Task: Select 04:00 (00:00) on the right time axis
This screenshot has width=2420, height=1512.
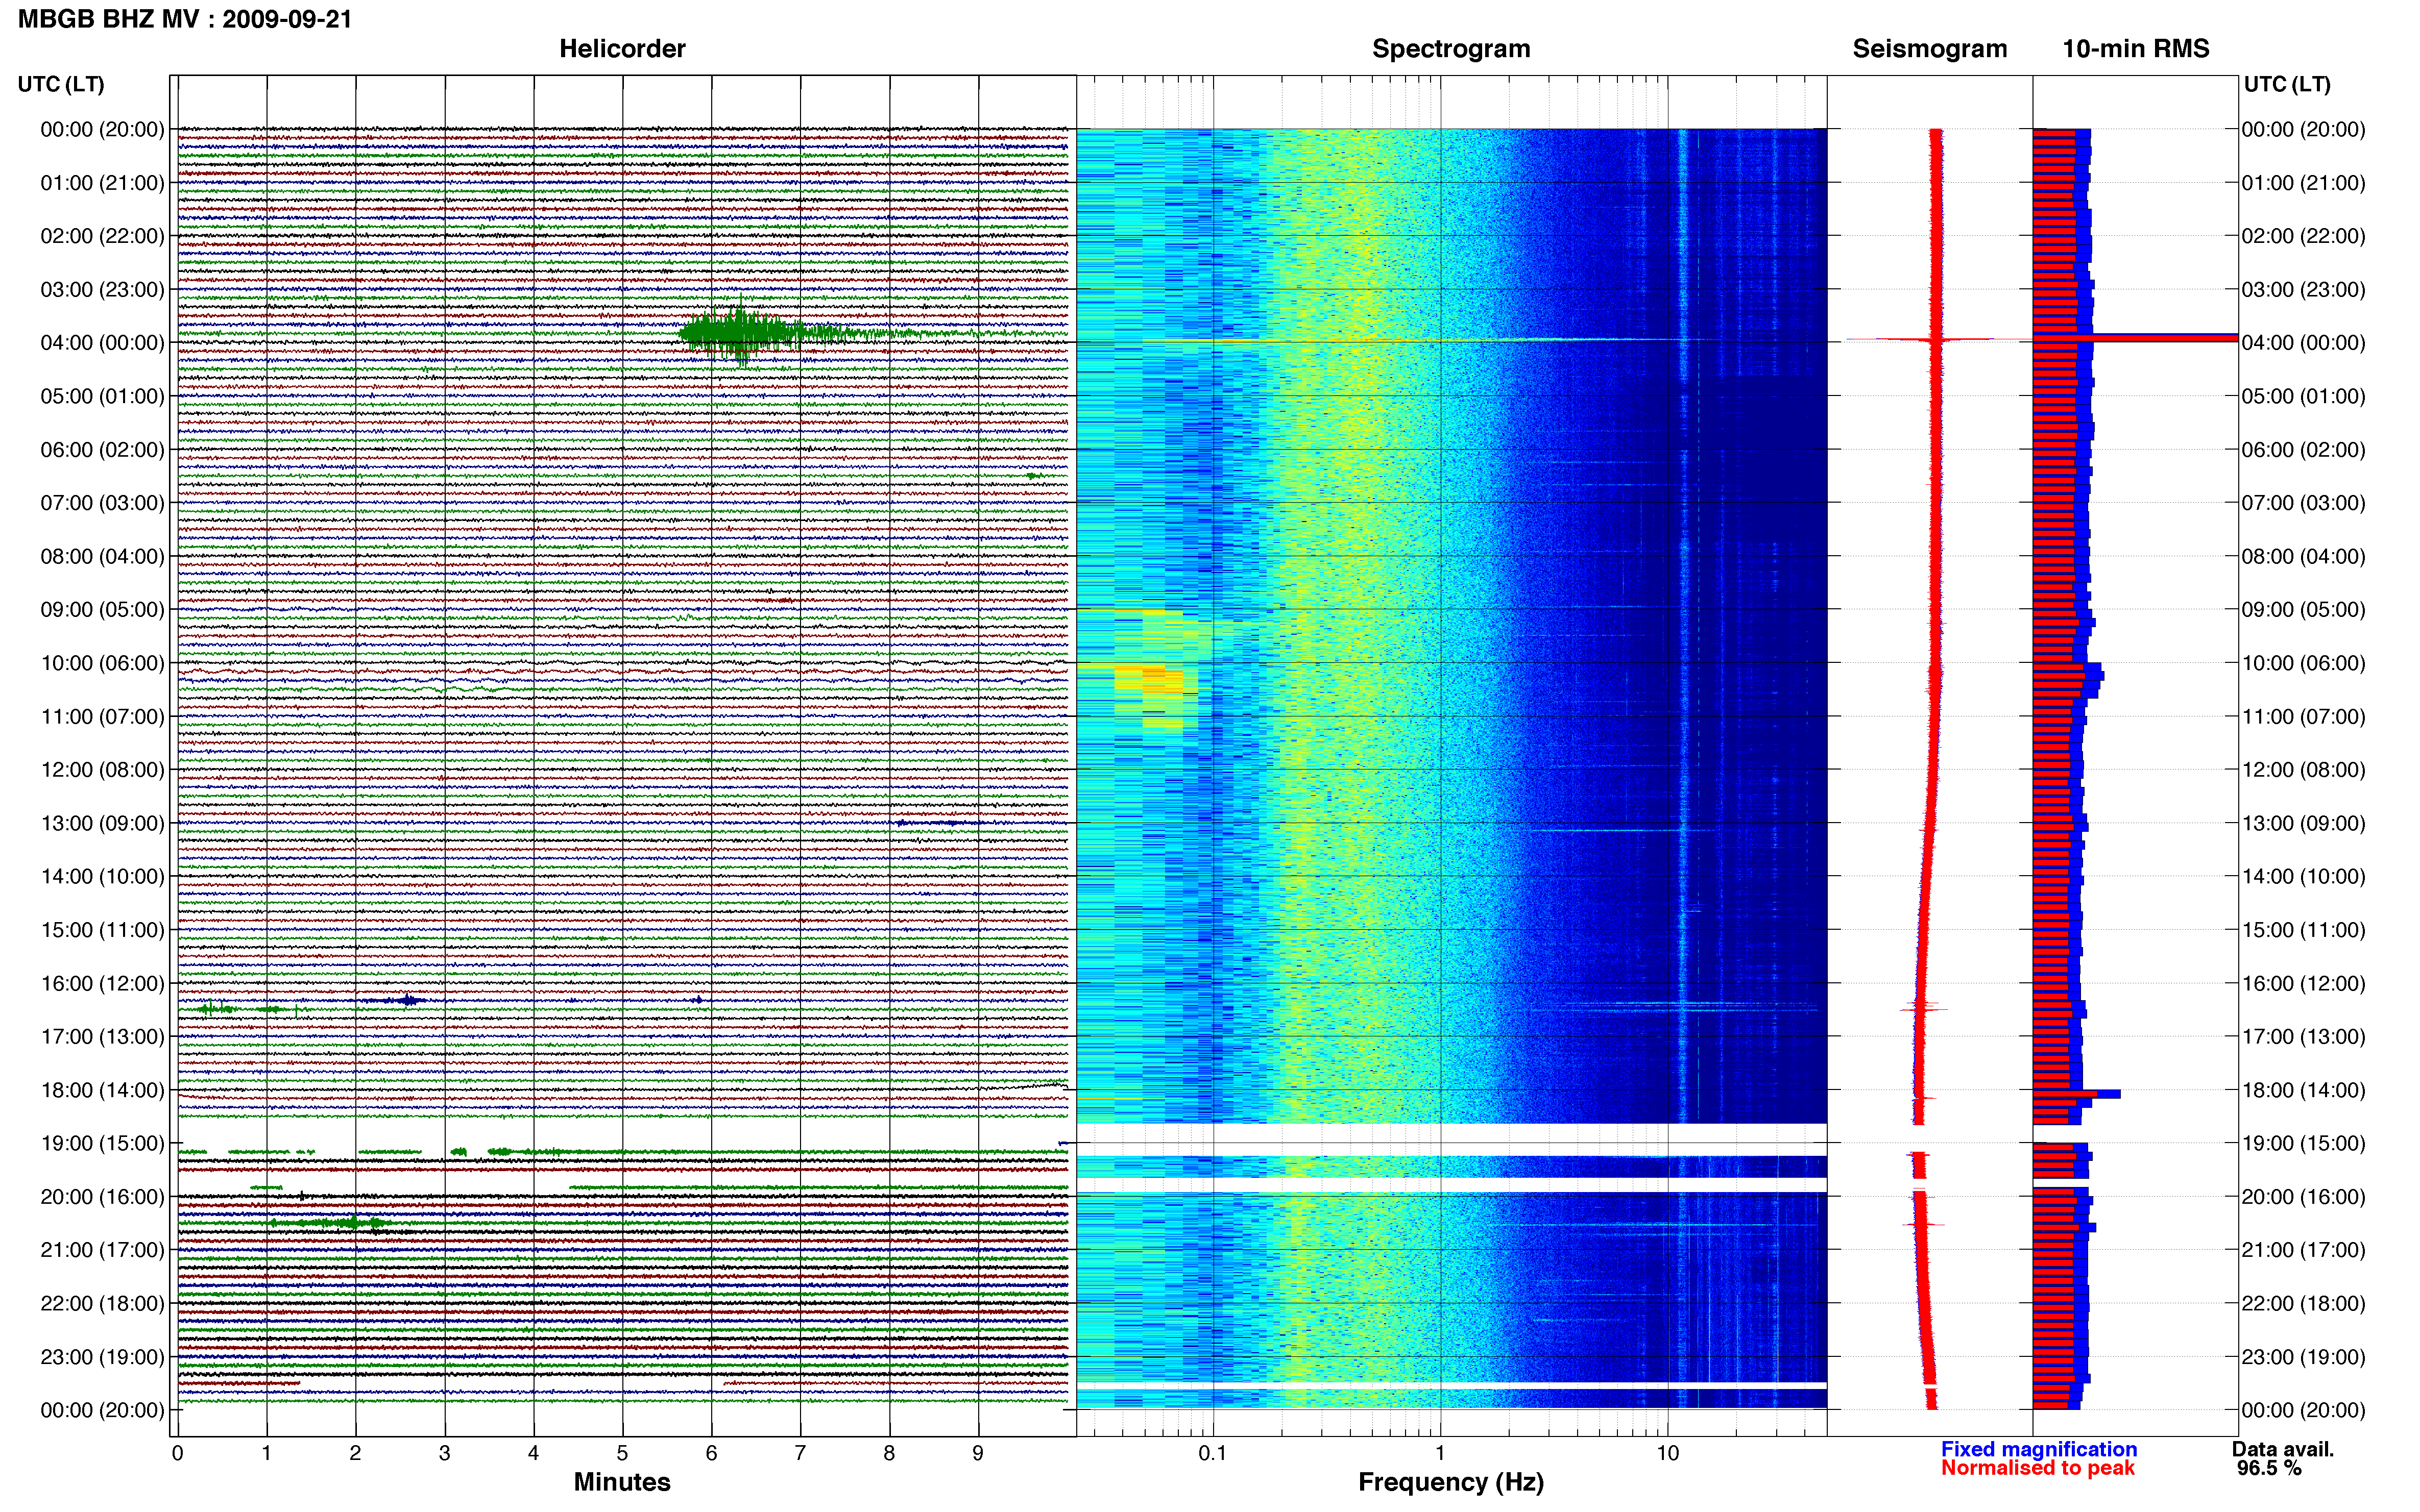Action: click(x=2303, y=343)
